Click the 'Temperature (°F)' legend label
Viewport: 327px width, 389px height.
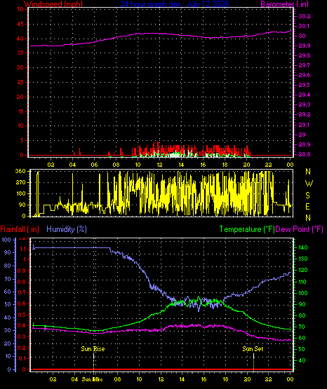(x=247, y=229)
